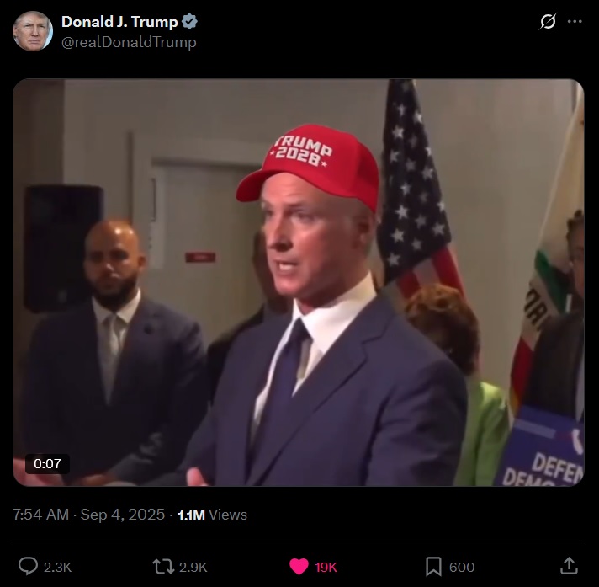Click the red Trump 2028 cap in video
This screenshot has width=599, height=587.
pos(309,167)
